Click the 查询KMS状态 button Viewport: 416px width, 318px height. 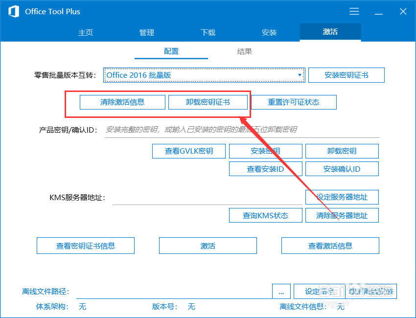[x=266, y=215]
